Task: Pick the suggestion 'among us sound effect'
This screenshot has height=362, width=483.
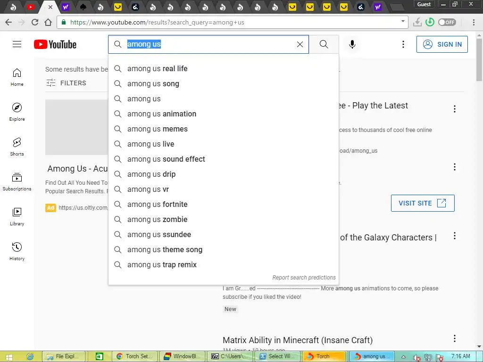Action: point(224,159)
